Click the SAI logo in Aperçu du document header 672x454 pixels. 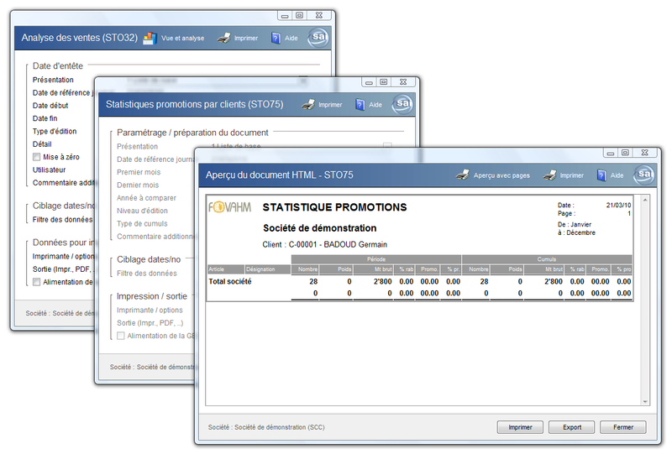[645, 175]
